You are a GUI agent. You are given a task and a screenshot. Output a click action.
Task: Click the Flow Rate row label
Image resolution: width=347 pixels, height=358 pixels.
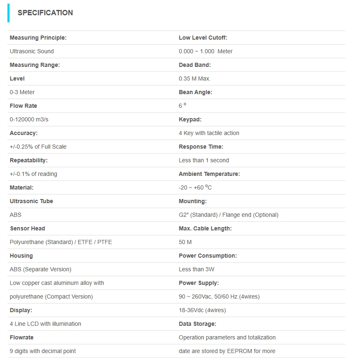point(23,106)
